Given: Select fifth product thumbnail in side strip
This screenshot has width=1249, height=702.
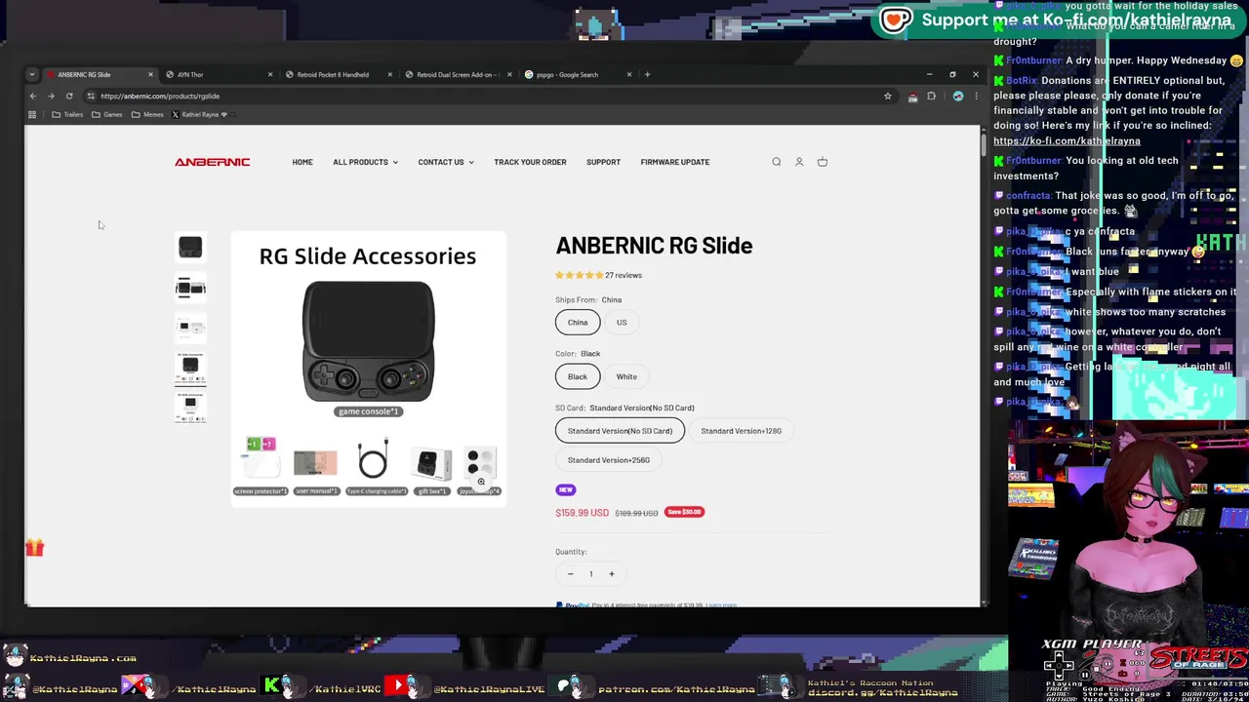Looking at the screenshot, I should click(x=190, y=407).
